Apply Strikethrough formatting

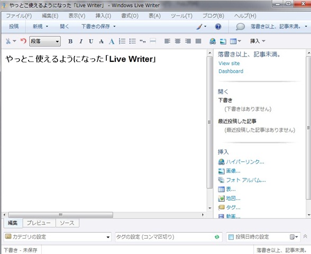pyautogui.click(x=101, y=41)
